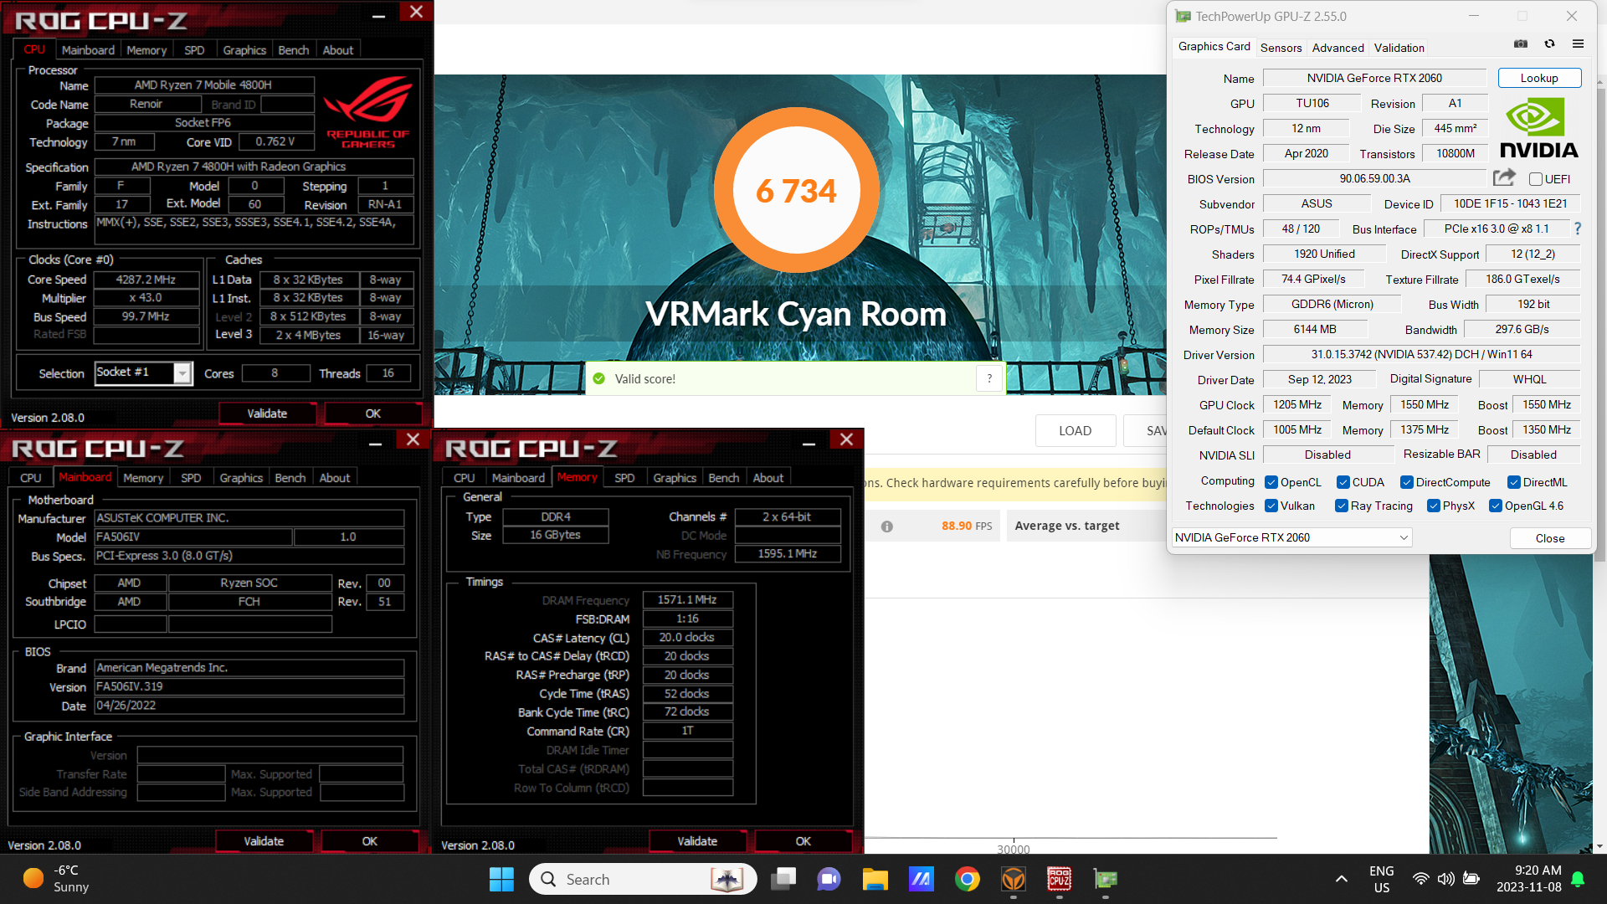Image resolution: width=1607 pixels, height=904 pixels.
Task: Click the battery tray icon
Action: click(1471, 879)
